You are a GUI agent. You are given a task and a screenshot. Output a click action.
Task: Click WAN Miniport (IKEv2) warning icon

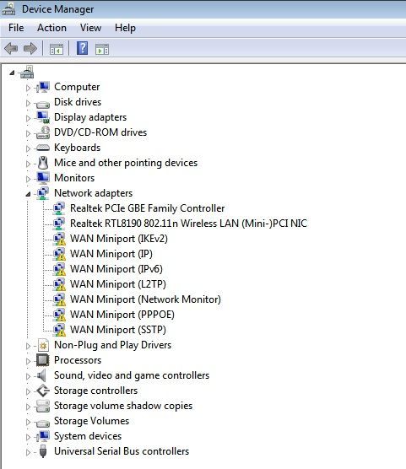59,239
